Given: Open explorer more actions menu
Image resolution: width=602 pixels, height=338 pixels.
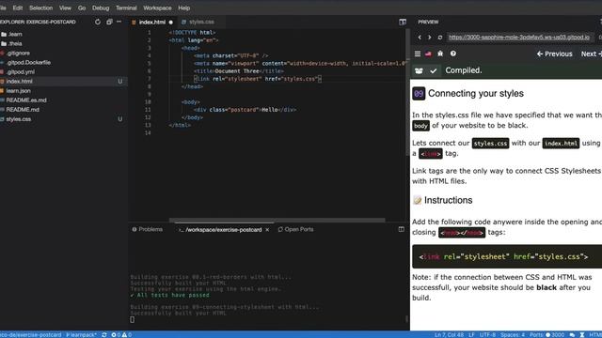Looking at the screenshot, I should coord(119,22).
